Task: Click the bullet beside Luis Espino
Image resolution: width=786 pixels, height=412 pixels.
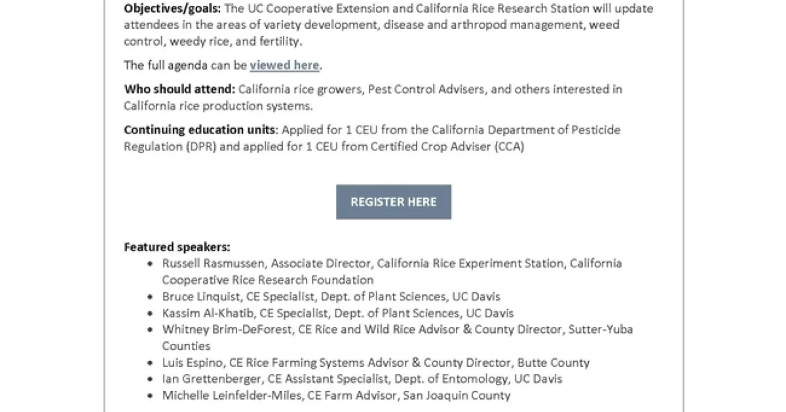Action: click(x=150, y=363)
